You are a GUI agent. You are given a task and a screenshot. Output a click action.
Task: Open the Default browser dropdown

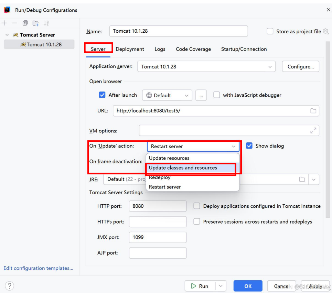point(168,96)
